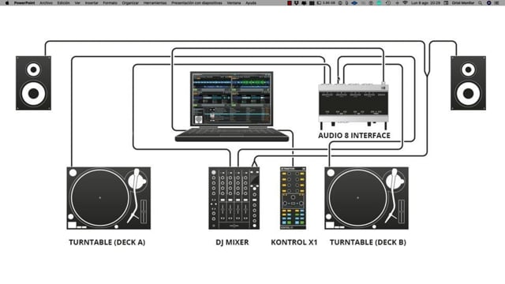The width and height of the screenshot is (505, 284).
Task: Open the Herramientas menu
Action: (155, 3)
